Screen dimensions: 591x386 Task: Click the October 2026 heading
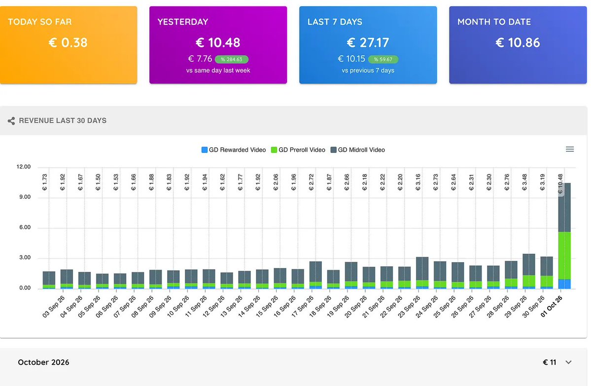coord(44,362)
